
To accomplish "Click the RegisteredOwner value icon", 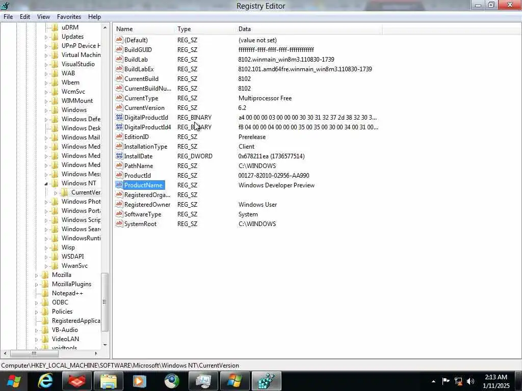I will tap(119, 205).
